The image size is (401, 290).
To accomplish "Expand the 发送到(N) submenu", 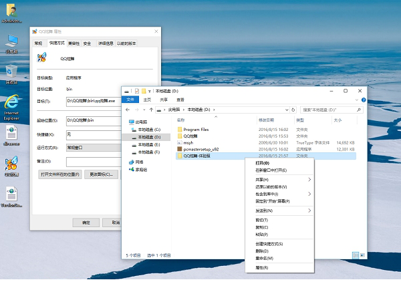I will (x=309, y=210).
